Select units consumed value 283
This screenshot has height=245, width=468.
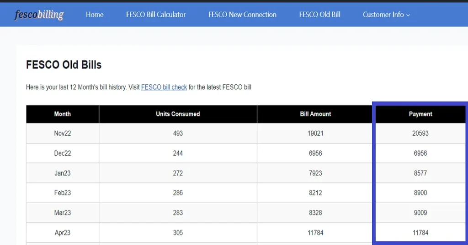click(178, 213)
